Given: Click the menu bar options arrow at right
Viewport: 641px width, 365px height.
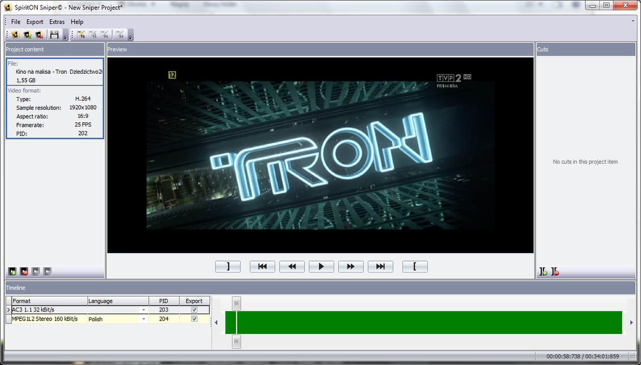Looking at the screenshot, I should 633,21.
